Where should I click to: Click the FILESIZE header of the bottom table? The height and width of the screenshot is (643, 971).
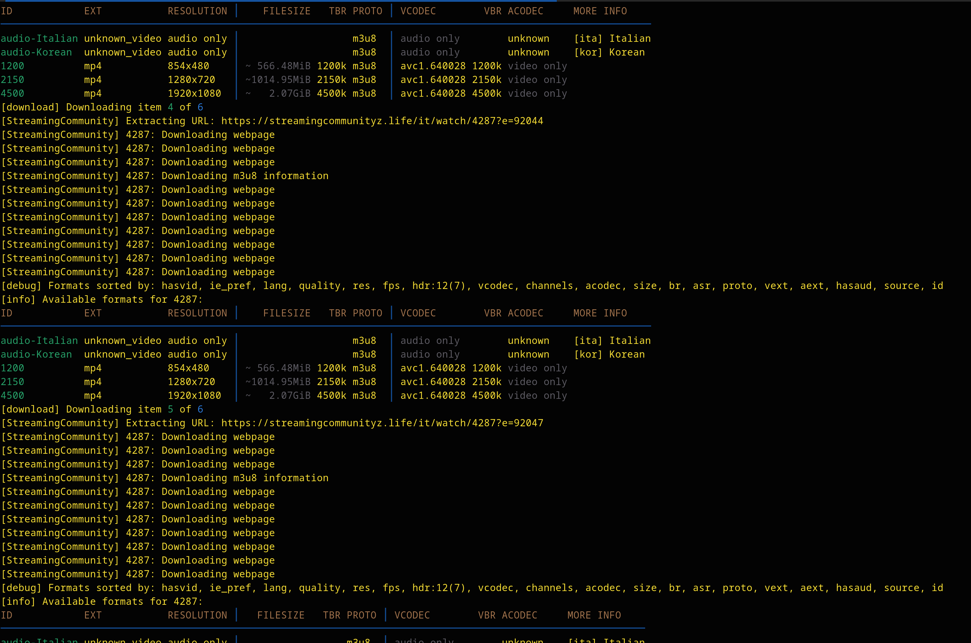pos(281,615)
